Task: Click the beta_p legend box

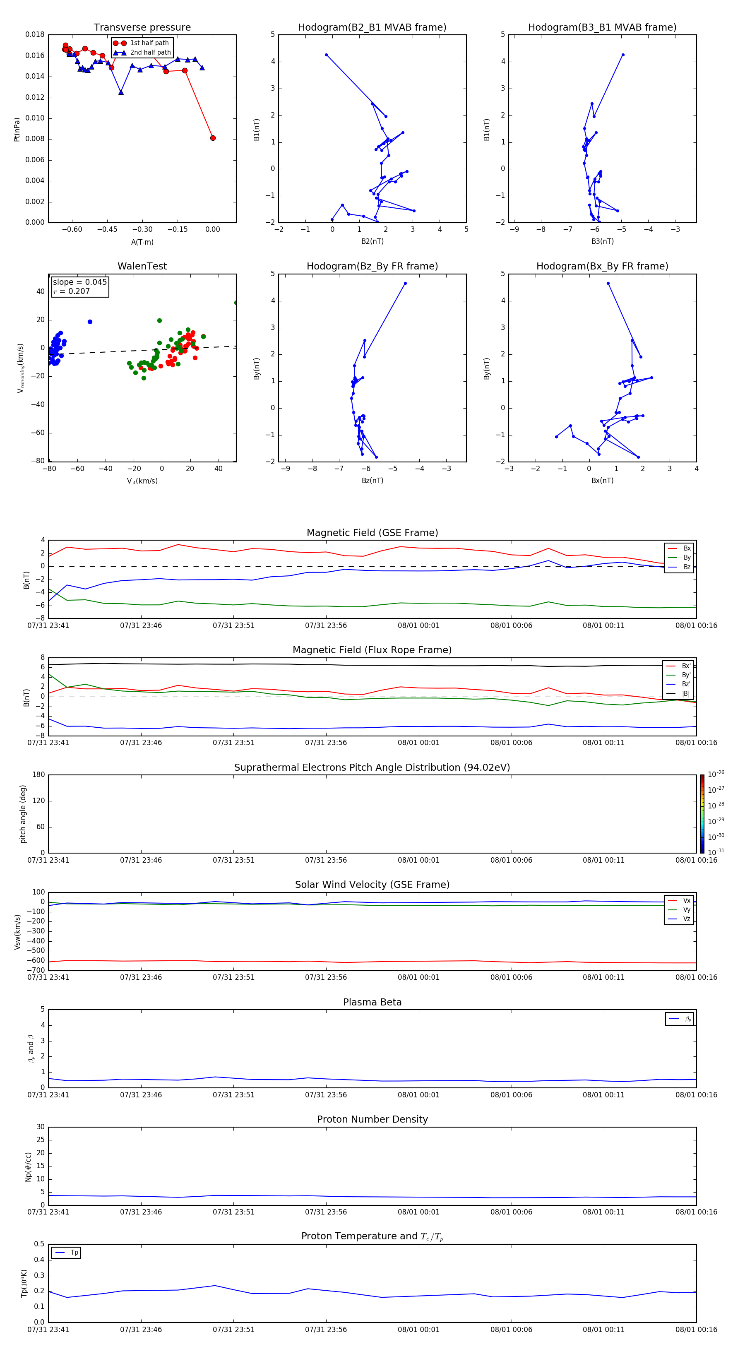Action: coord(680,1019)
